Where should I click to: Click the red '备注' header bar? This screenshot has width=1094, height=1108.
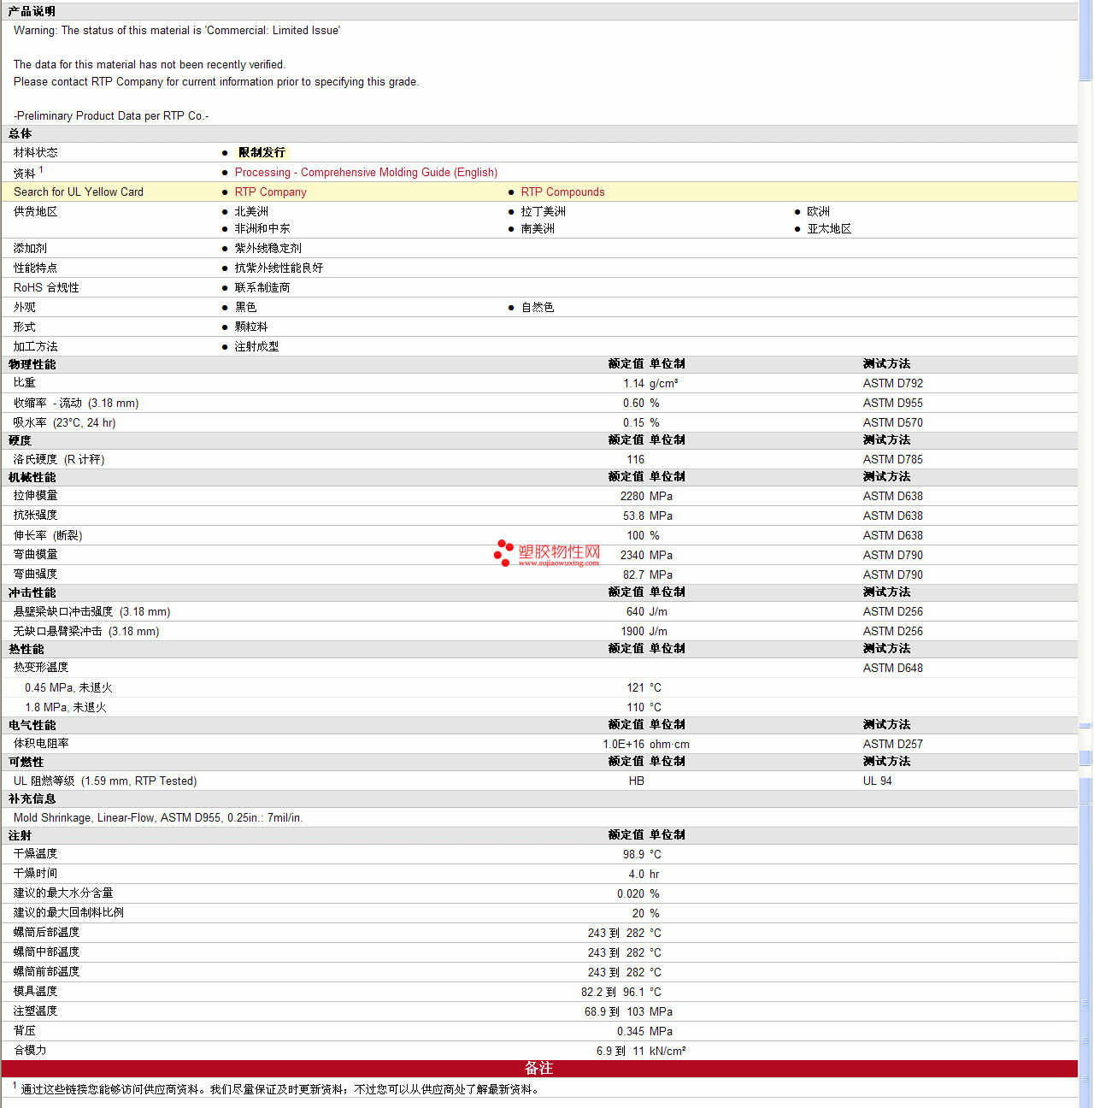click(539, 1069)
